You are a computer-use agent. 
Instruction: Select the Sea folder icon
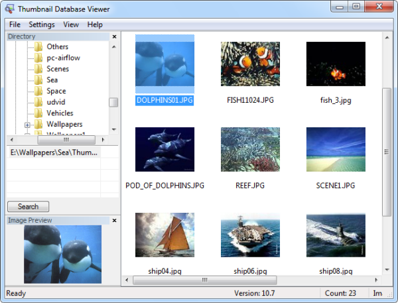(38, 80)
